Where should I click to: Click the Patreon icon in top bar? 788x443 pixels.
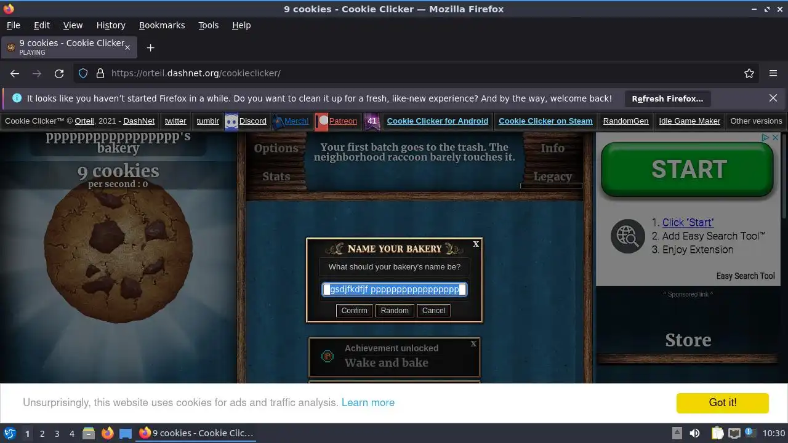click(321, 121)
